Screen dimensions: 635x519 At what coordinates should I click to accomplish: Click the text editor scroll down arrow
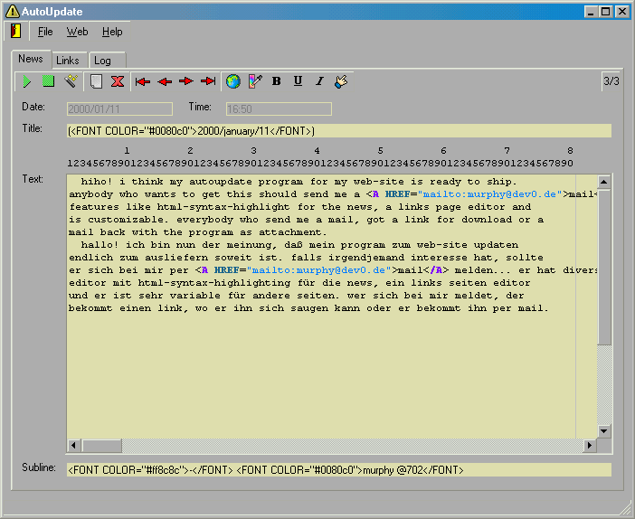pyautogui.click(x=604, y=430)
